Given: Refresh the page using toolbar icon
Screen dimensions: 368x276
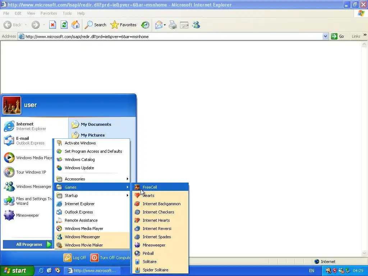Looking at the screenshot, I should pyautogui.click(x=64, y=25).
